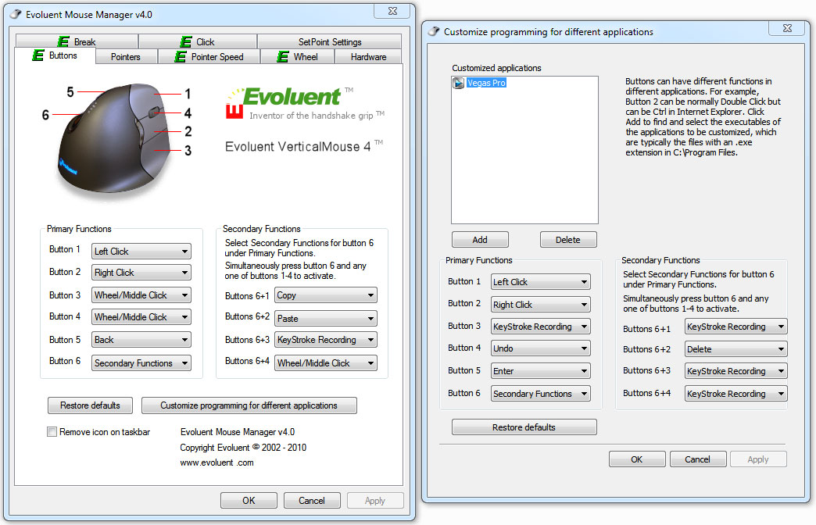Open the Wheel tab
This screenshot has height=525, width=816.
pos(299,57)
